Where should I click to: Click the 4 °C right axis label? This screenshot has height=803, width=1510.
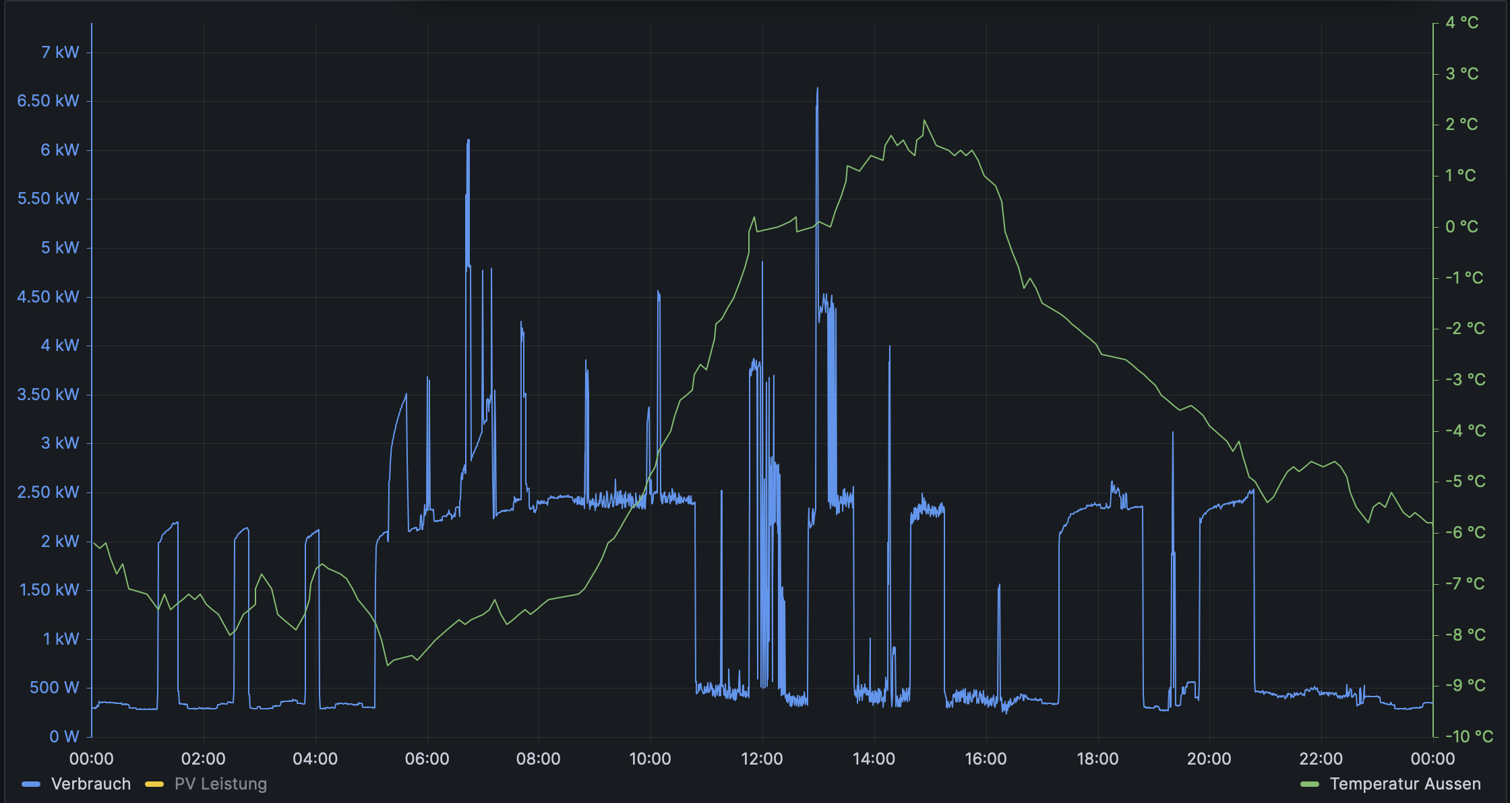pos(1461,23)
